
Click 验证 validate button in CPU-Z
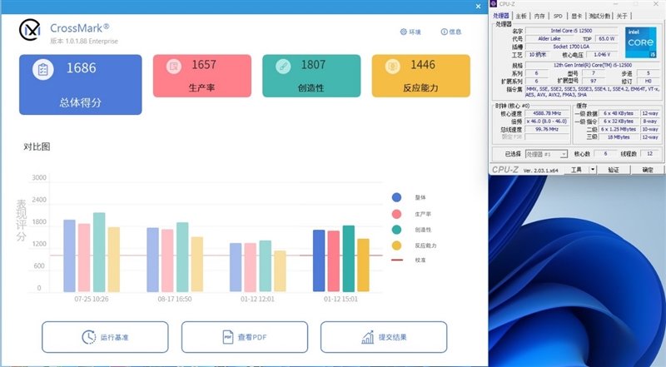[614, 170]
